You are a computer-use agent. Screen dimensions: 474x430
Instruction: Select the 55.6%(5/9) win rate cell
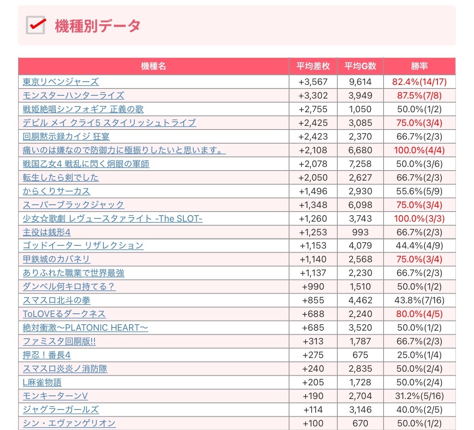[420, 191]
